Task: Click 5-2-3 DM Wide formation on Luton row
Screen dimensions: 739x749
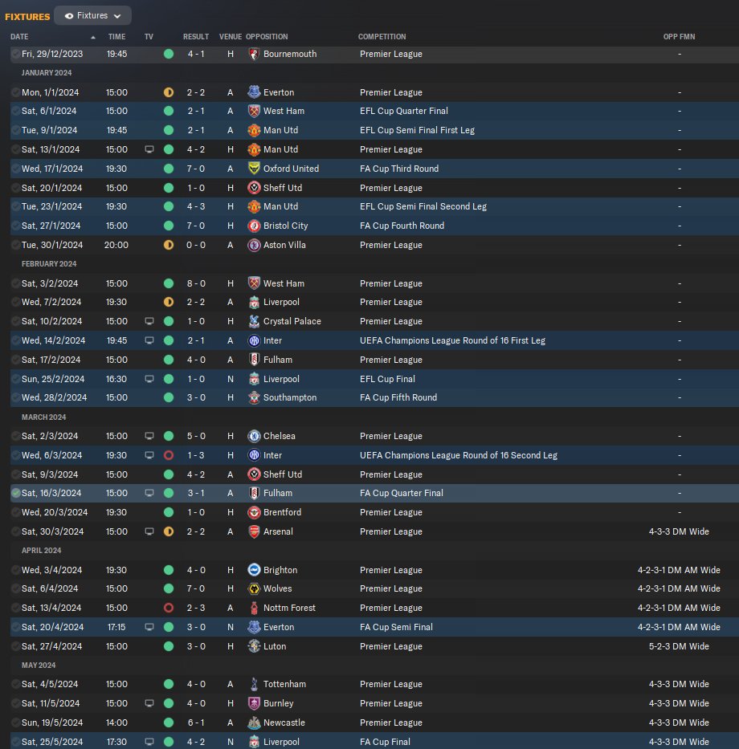Action: coord(679,646)
